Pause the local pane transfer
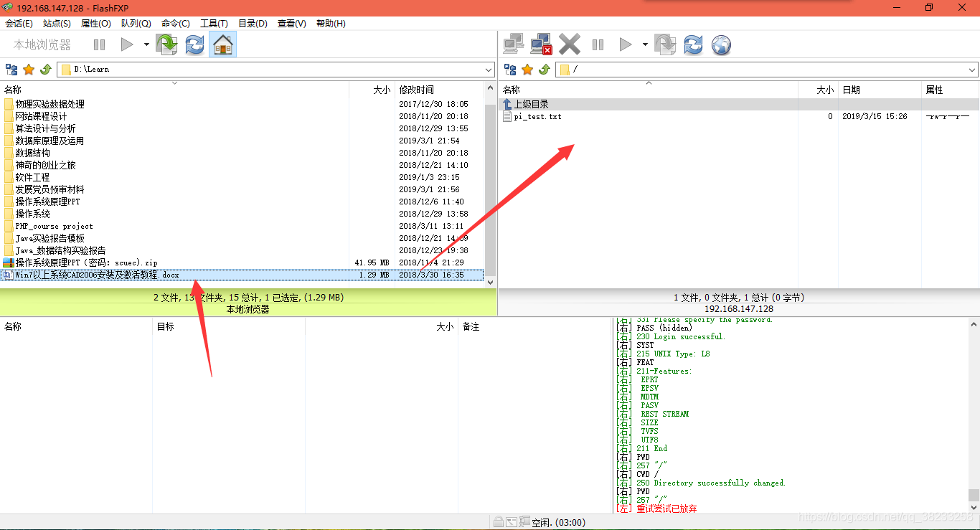Screen dimensions: 980x530 (99, 44)
